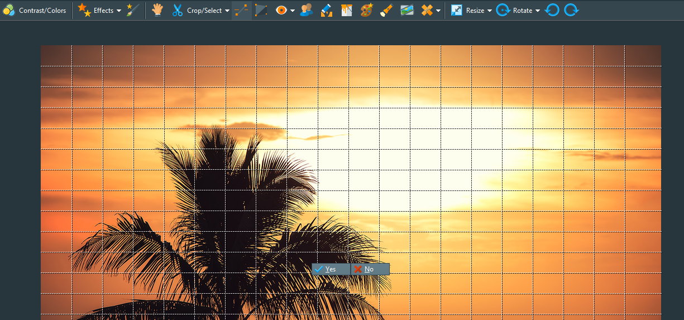Viewport: 684px width, 320px height.
Task: Select the pencil draw tool icon
Action: point(327,10)
